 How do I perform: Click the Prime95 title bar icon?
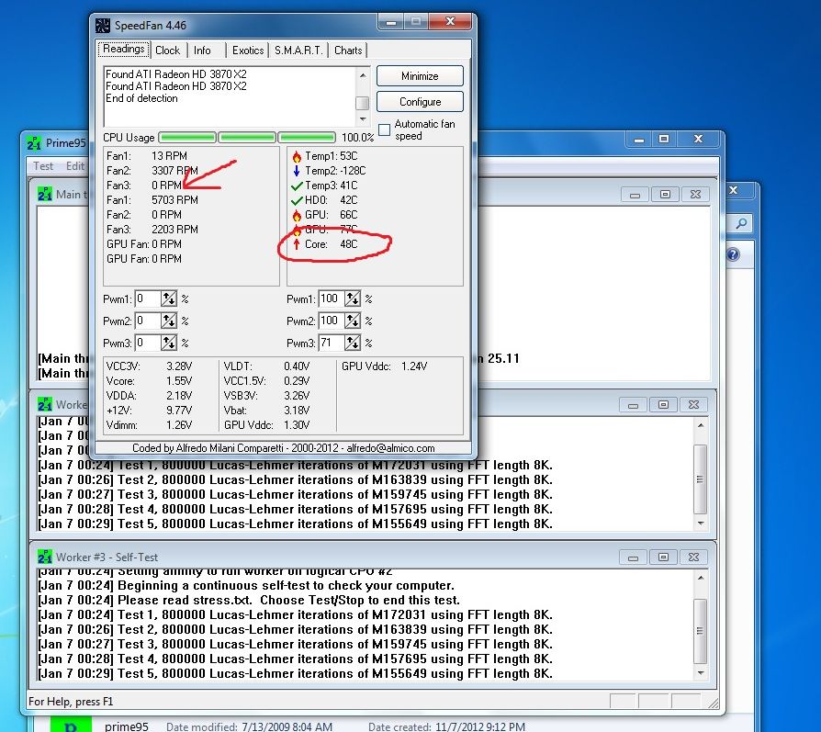34,143
